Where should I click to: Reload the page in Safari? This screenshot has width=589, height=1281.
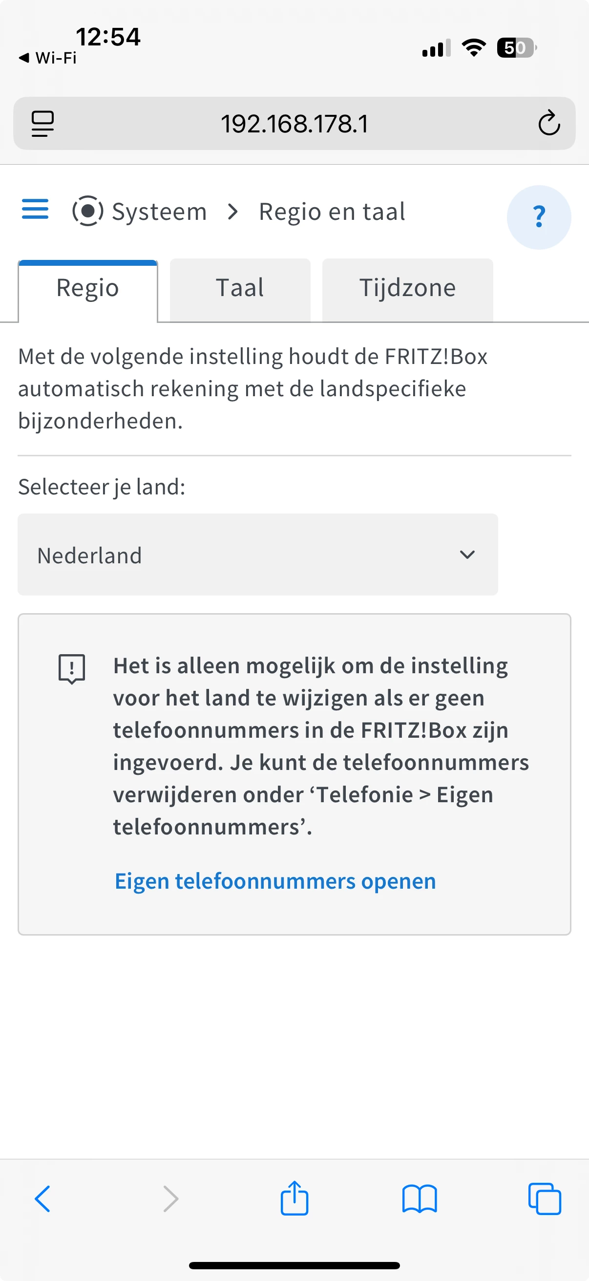tap(549, 123)
